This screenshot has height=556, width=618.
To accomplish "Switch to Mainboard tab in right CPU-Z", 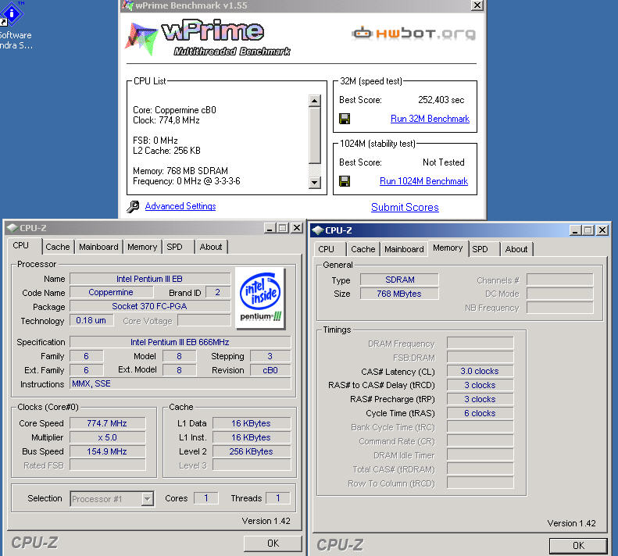I will coord(404,249).
